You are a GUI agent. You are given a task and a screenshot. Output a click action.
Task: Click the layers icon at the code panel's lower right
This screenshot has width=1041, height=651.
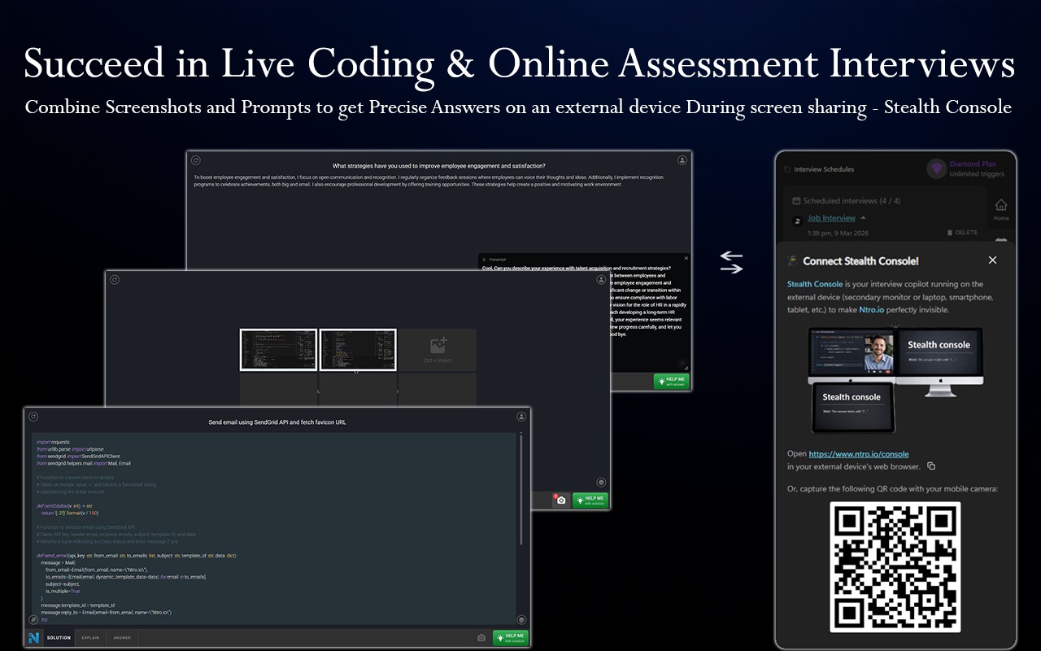pos(521,619)
